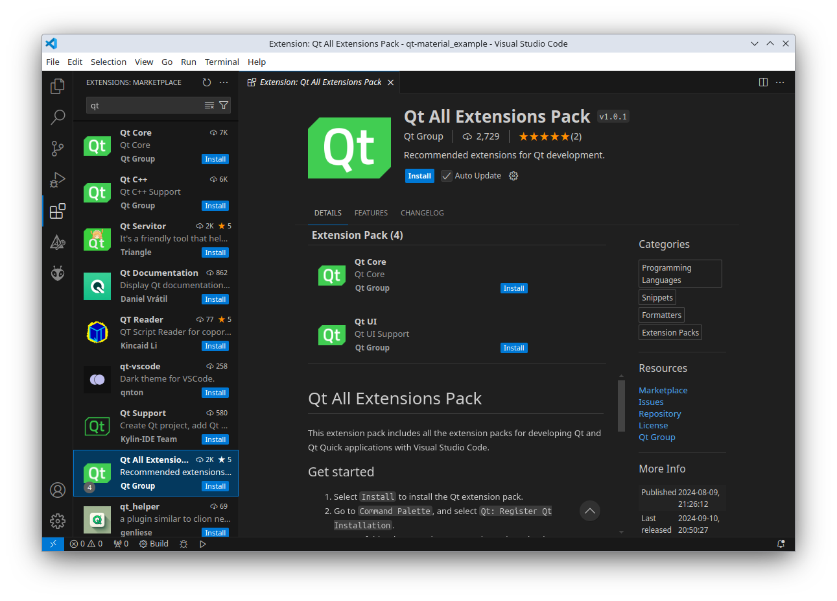837x601 pixels.
Task: Open the Marketplace resource link
Action: [663, 390]
